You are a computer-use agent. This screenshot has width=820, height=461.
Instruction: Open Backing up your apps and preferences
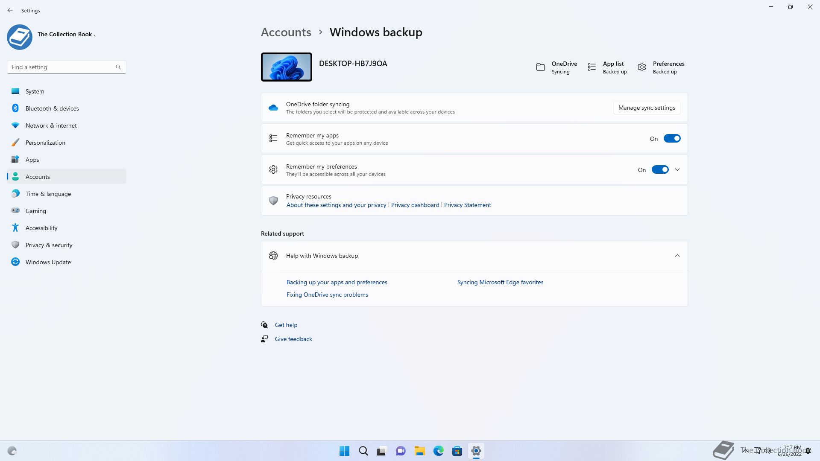coord(337,282)
